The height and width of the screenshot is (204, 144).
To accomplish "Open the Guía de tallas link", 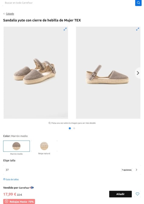I will (x=12, y=179).
